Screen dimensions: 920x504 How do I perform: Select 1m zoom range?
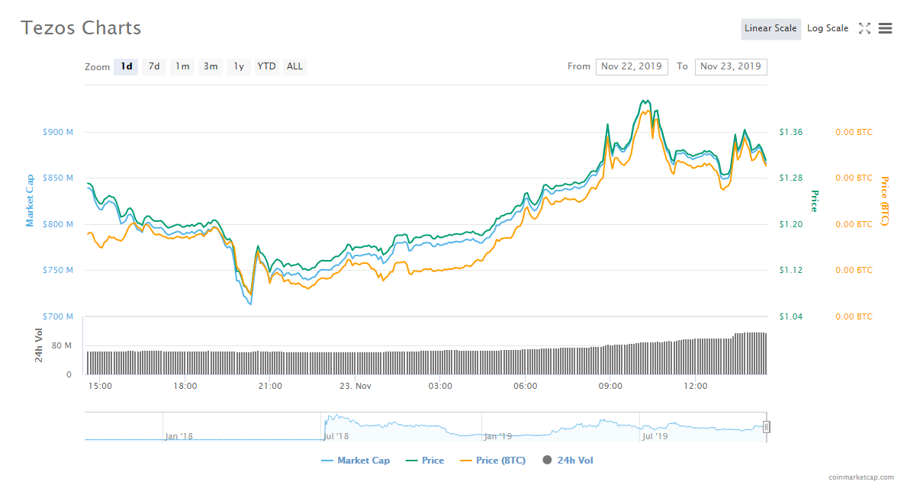click(182, 66)
